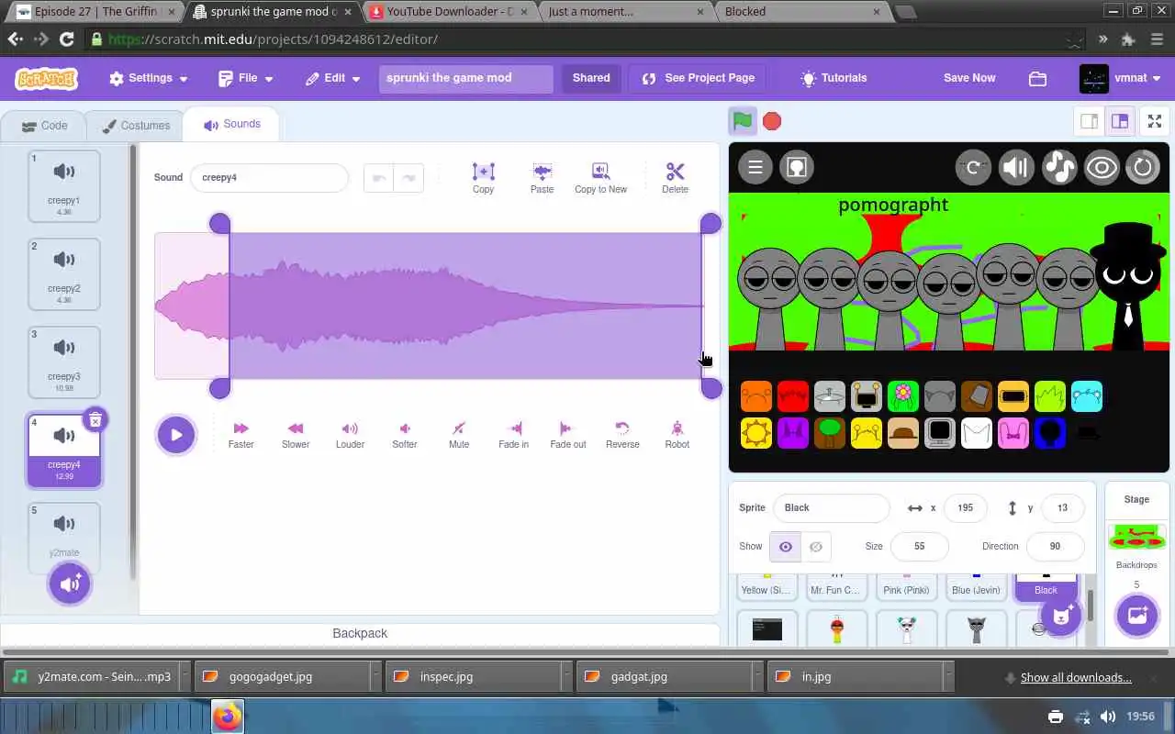Open dropdown arrow for inspec.jpg download

tap(567, 677)
